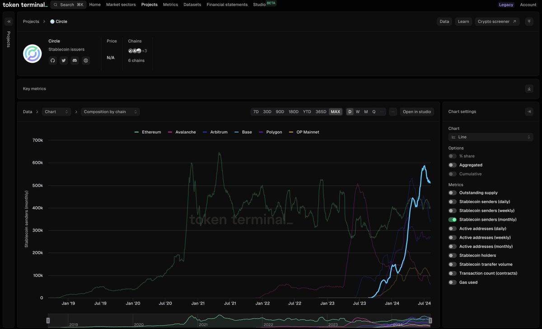
Task: Select the 365D time range
Action: point(321,111)
